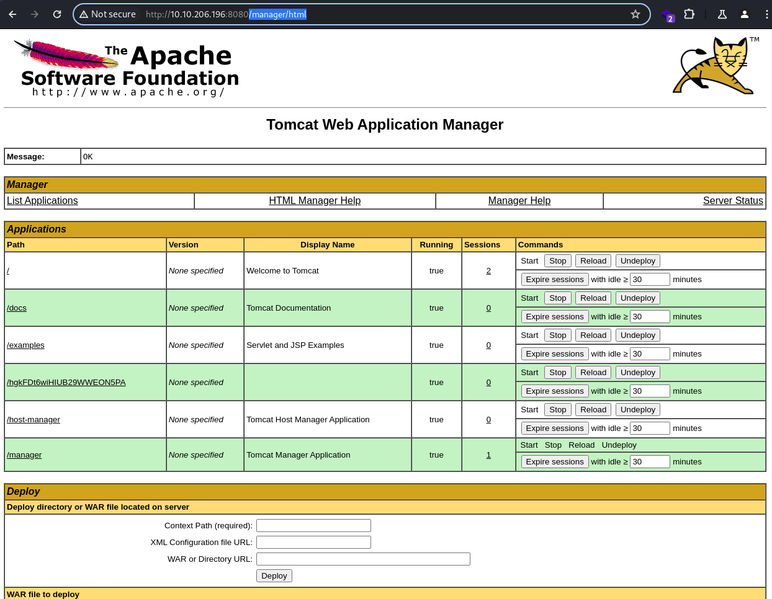View sessions count for /examples
The image size is (772, 599).
click(488, 345)
